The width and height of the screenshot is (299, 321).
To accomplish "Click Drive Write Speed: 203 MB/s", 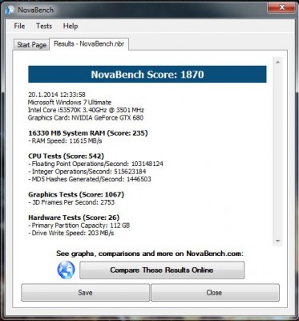I will click(x=71, y=233).
